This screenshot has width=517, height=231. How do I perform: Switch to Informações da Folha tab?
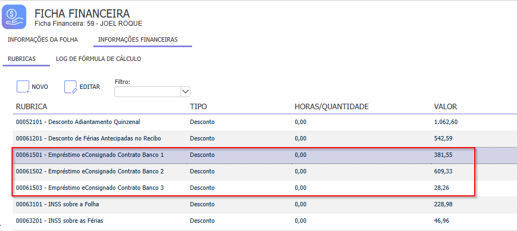pyautogui.click(x=43, y=40)
